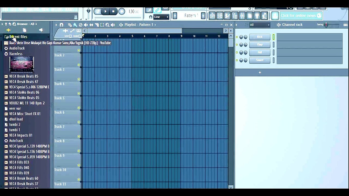Select 'VEC4 Break Beats 85' sample
The height and width of the screenshot is (196, 349).
pyautogui.click(x=24, y=76)
